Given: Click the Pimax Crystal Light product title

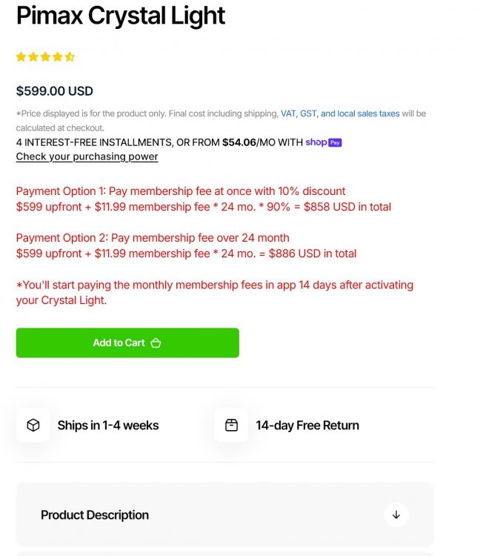Looking at the screenshot, I should 121,15.
